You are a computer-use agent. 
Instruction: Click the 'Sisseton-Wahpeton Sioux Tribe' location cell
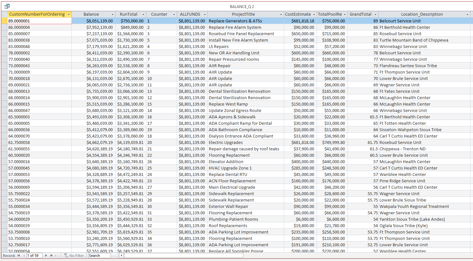tap(424, 130)
